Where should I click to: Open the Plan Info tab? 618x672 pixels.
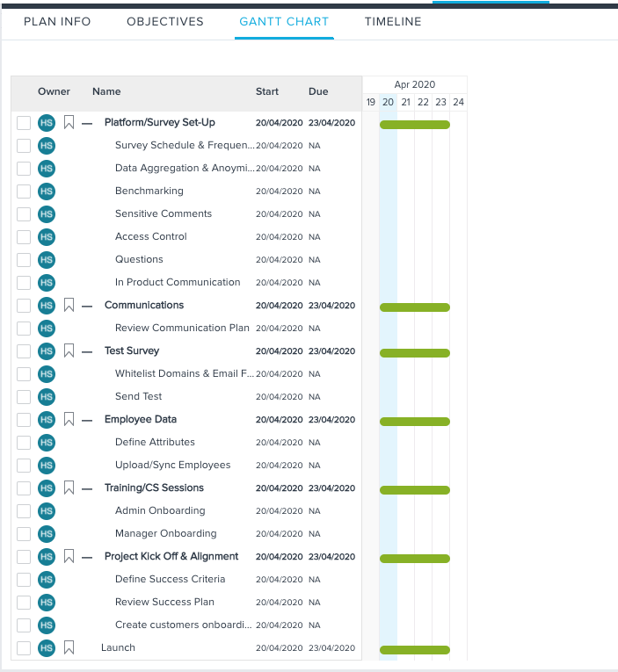coord(57,21)
